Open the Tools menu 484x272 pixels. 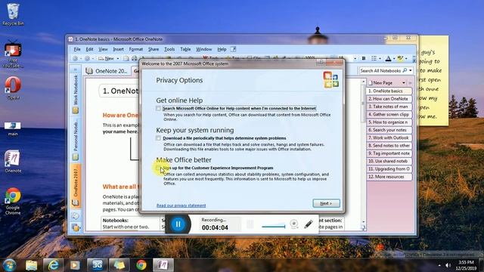pyautogui.click(x=169, y=49)
